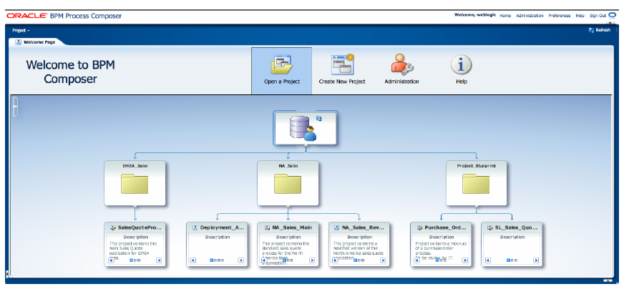
Task: Collapse the NA_Sales node connector
Action: pyautogui.click(x=288, y=206)
